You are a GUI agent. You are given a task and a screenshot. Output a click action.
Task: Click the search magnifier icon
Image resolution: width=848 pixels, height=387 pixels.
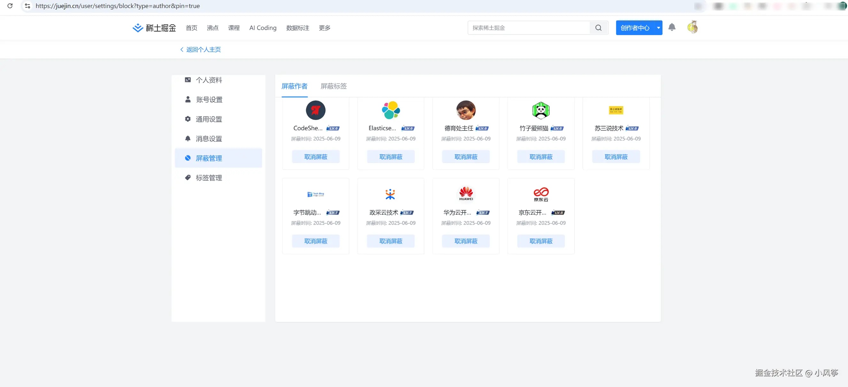(598, 28)
